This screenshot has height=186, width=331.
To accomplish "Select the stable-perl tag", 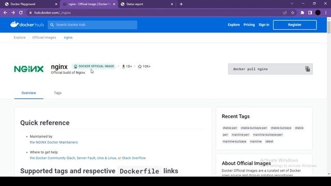I will 230,128.
